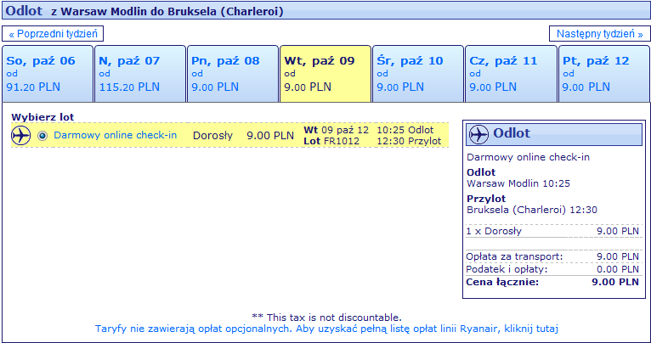This screenshot has height=343, width=651.
Task: Open the Pt, paź 12 date tab
Action: click(x=604, y=74)
